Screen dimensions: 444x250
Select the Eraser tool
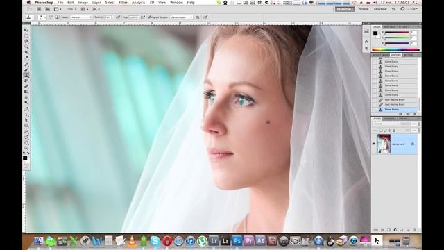(26, 86)
